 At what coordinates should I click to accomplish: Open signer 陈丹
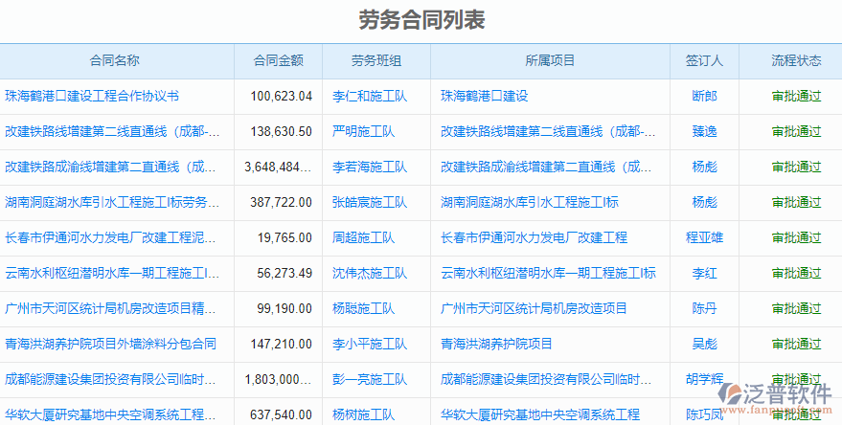coord(704,308)
